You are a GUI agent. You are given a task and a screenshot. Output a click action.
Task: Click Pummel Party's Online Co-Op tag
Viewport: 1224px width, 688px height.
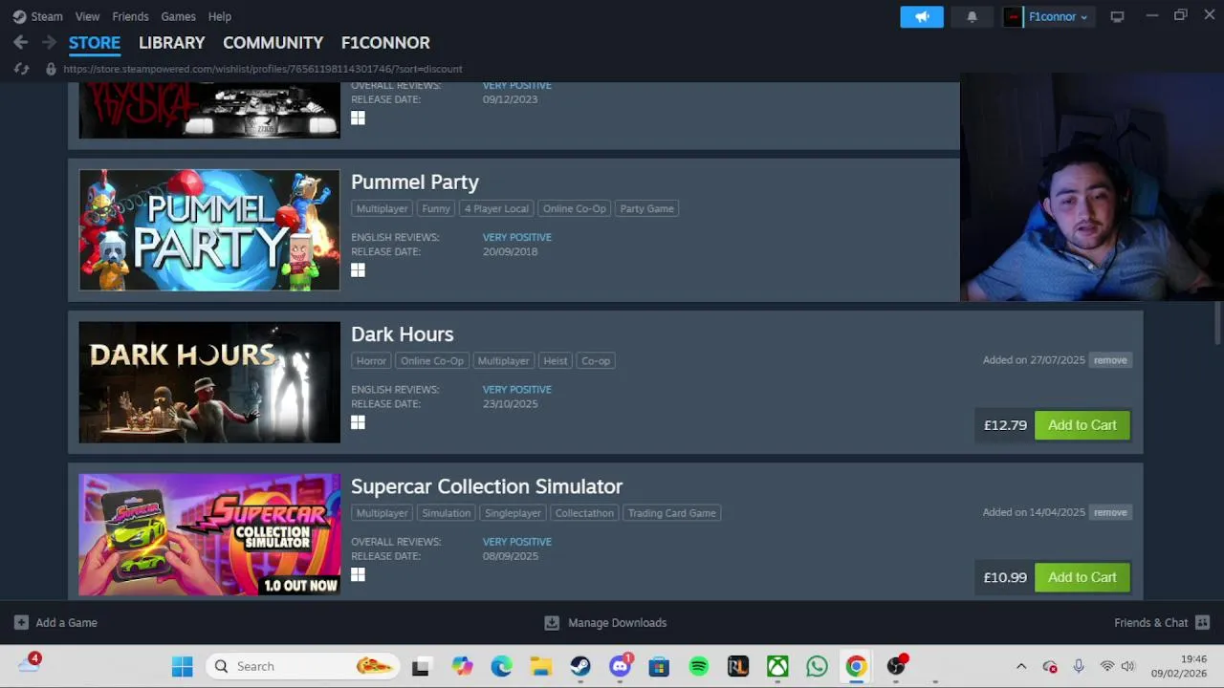click(575, 208)
